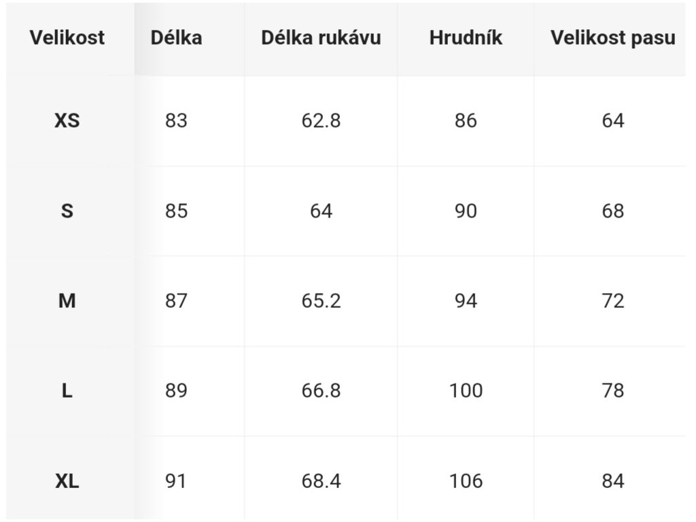The width and height of the screenshot is (696, 522).
Task: Click the XS length value 83
Action: (176, 121)
